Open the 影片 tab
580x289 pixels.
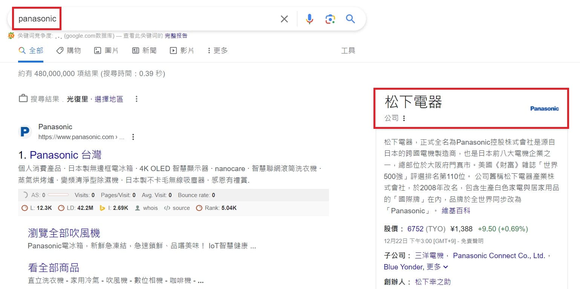click(182, 50)
